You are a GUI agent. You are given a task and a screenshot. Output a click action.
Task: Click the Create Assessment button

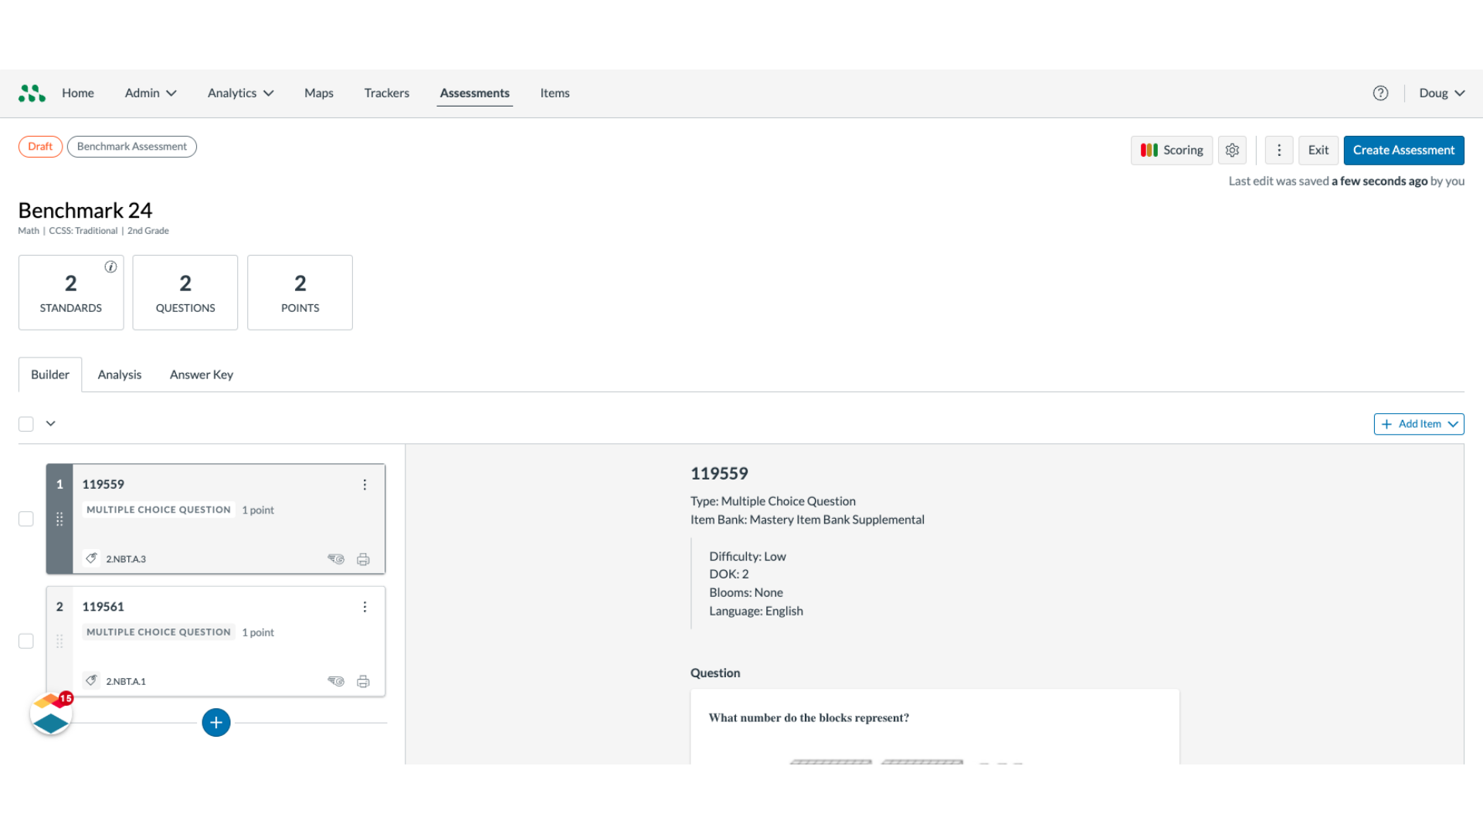point(1403,150)
